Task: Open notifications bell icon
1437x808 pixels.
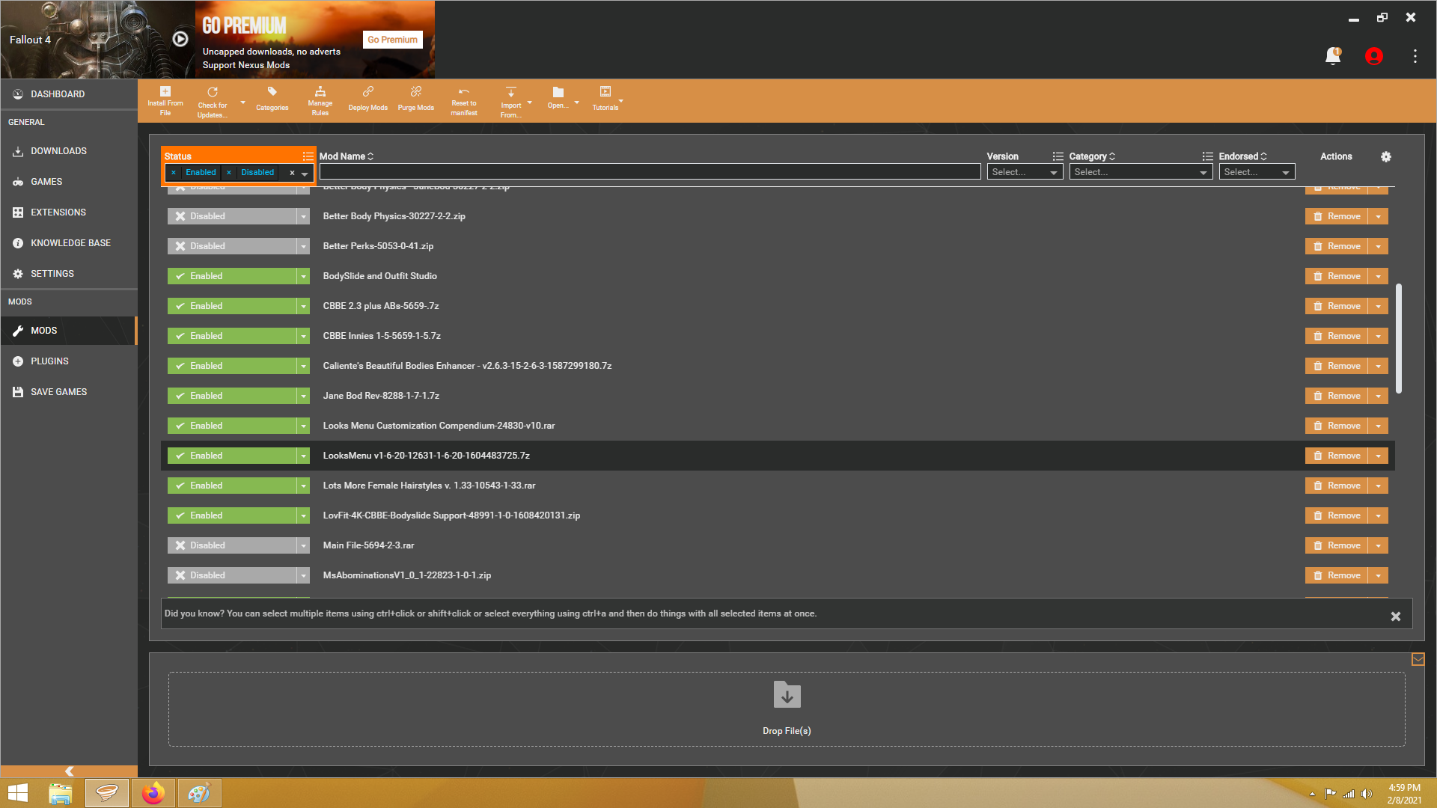Action: tap(1333, 56)
